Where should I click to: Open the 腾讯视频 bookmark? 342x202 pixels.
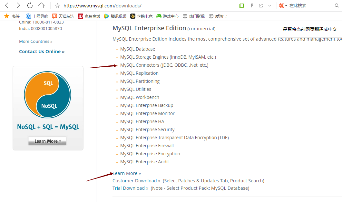point(115,16)
